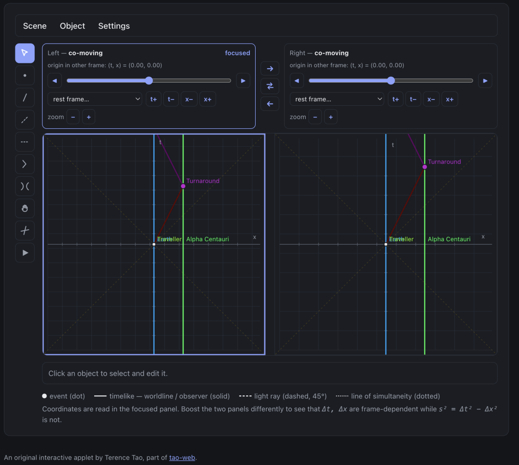The image size is (519, 465).
Task: Click the left panel t+ button
Action: pos(154,99)
